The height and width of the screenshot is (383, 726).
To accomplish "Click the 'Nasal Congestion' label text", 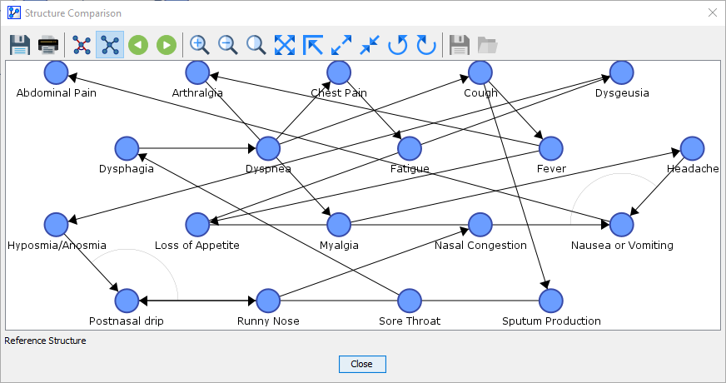I will pyautogui.click(x=480, y=246).
